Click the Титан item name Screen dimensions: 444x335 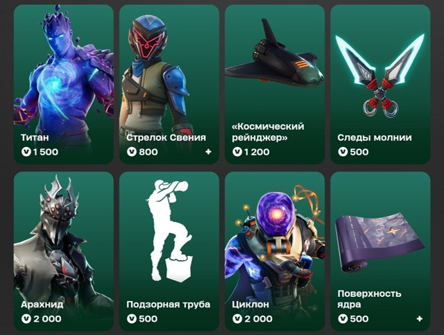point(35,137)
